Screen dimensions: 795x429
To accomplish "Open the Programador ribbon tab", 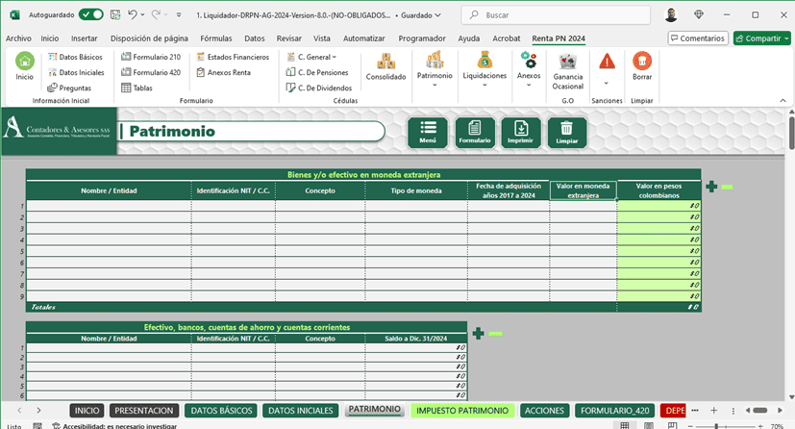I will coord(422,38).
